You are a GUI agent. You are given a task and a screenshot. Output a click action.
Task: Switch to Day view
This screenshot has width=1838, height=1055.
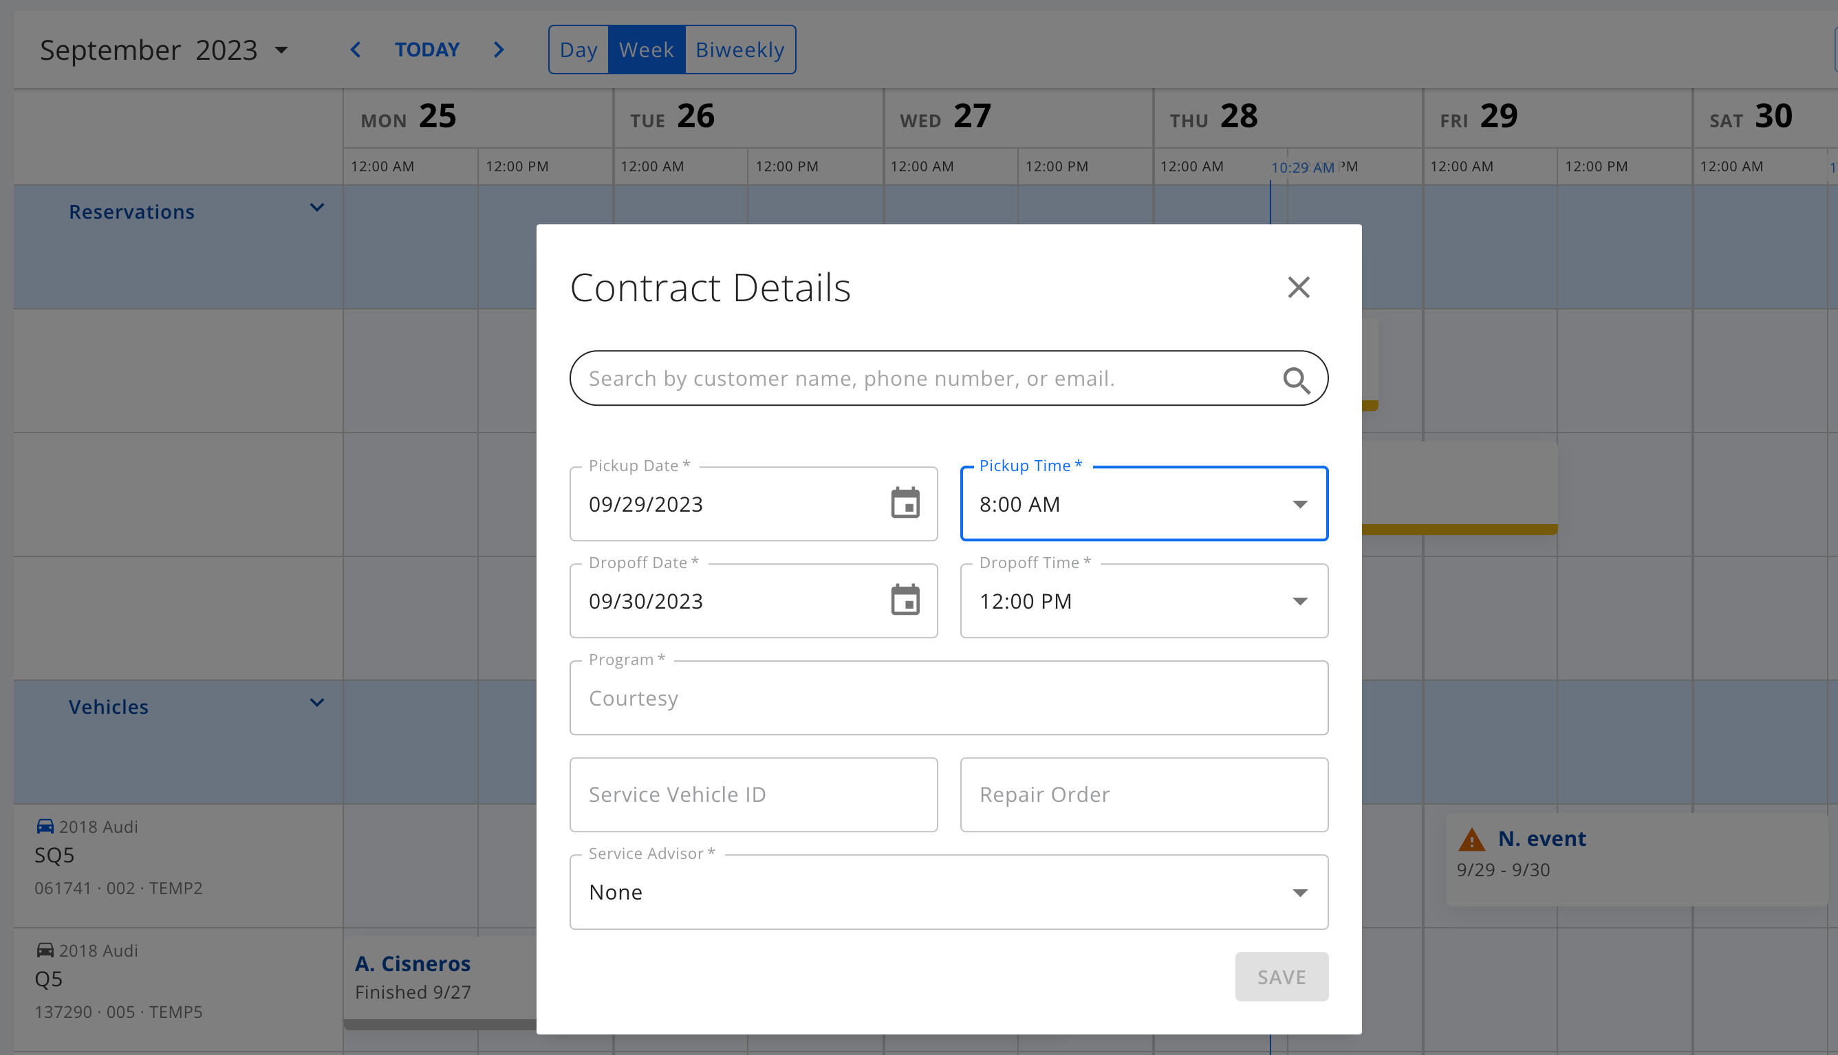tap(578, 50)
